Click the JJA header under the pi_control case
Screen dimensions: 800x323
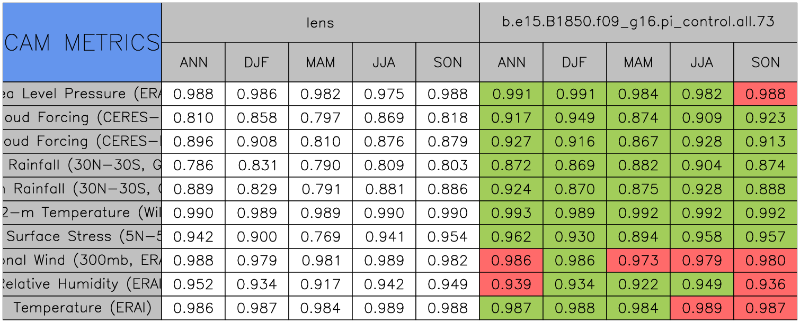pyautogui.click(x=702, y=62)
